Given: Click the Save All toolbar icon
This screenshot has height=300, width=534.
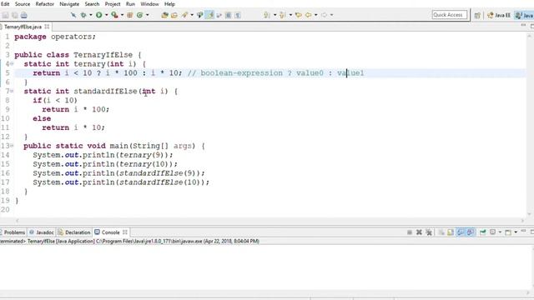Looking at the screenshot, I should pos(15,15).
